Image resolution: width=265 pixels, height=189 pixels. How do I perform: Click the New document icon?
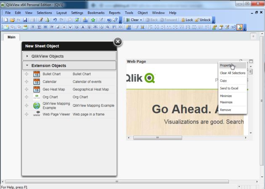pyautogui.click(x=6, y=20)
